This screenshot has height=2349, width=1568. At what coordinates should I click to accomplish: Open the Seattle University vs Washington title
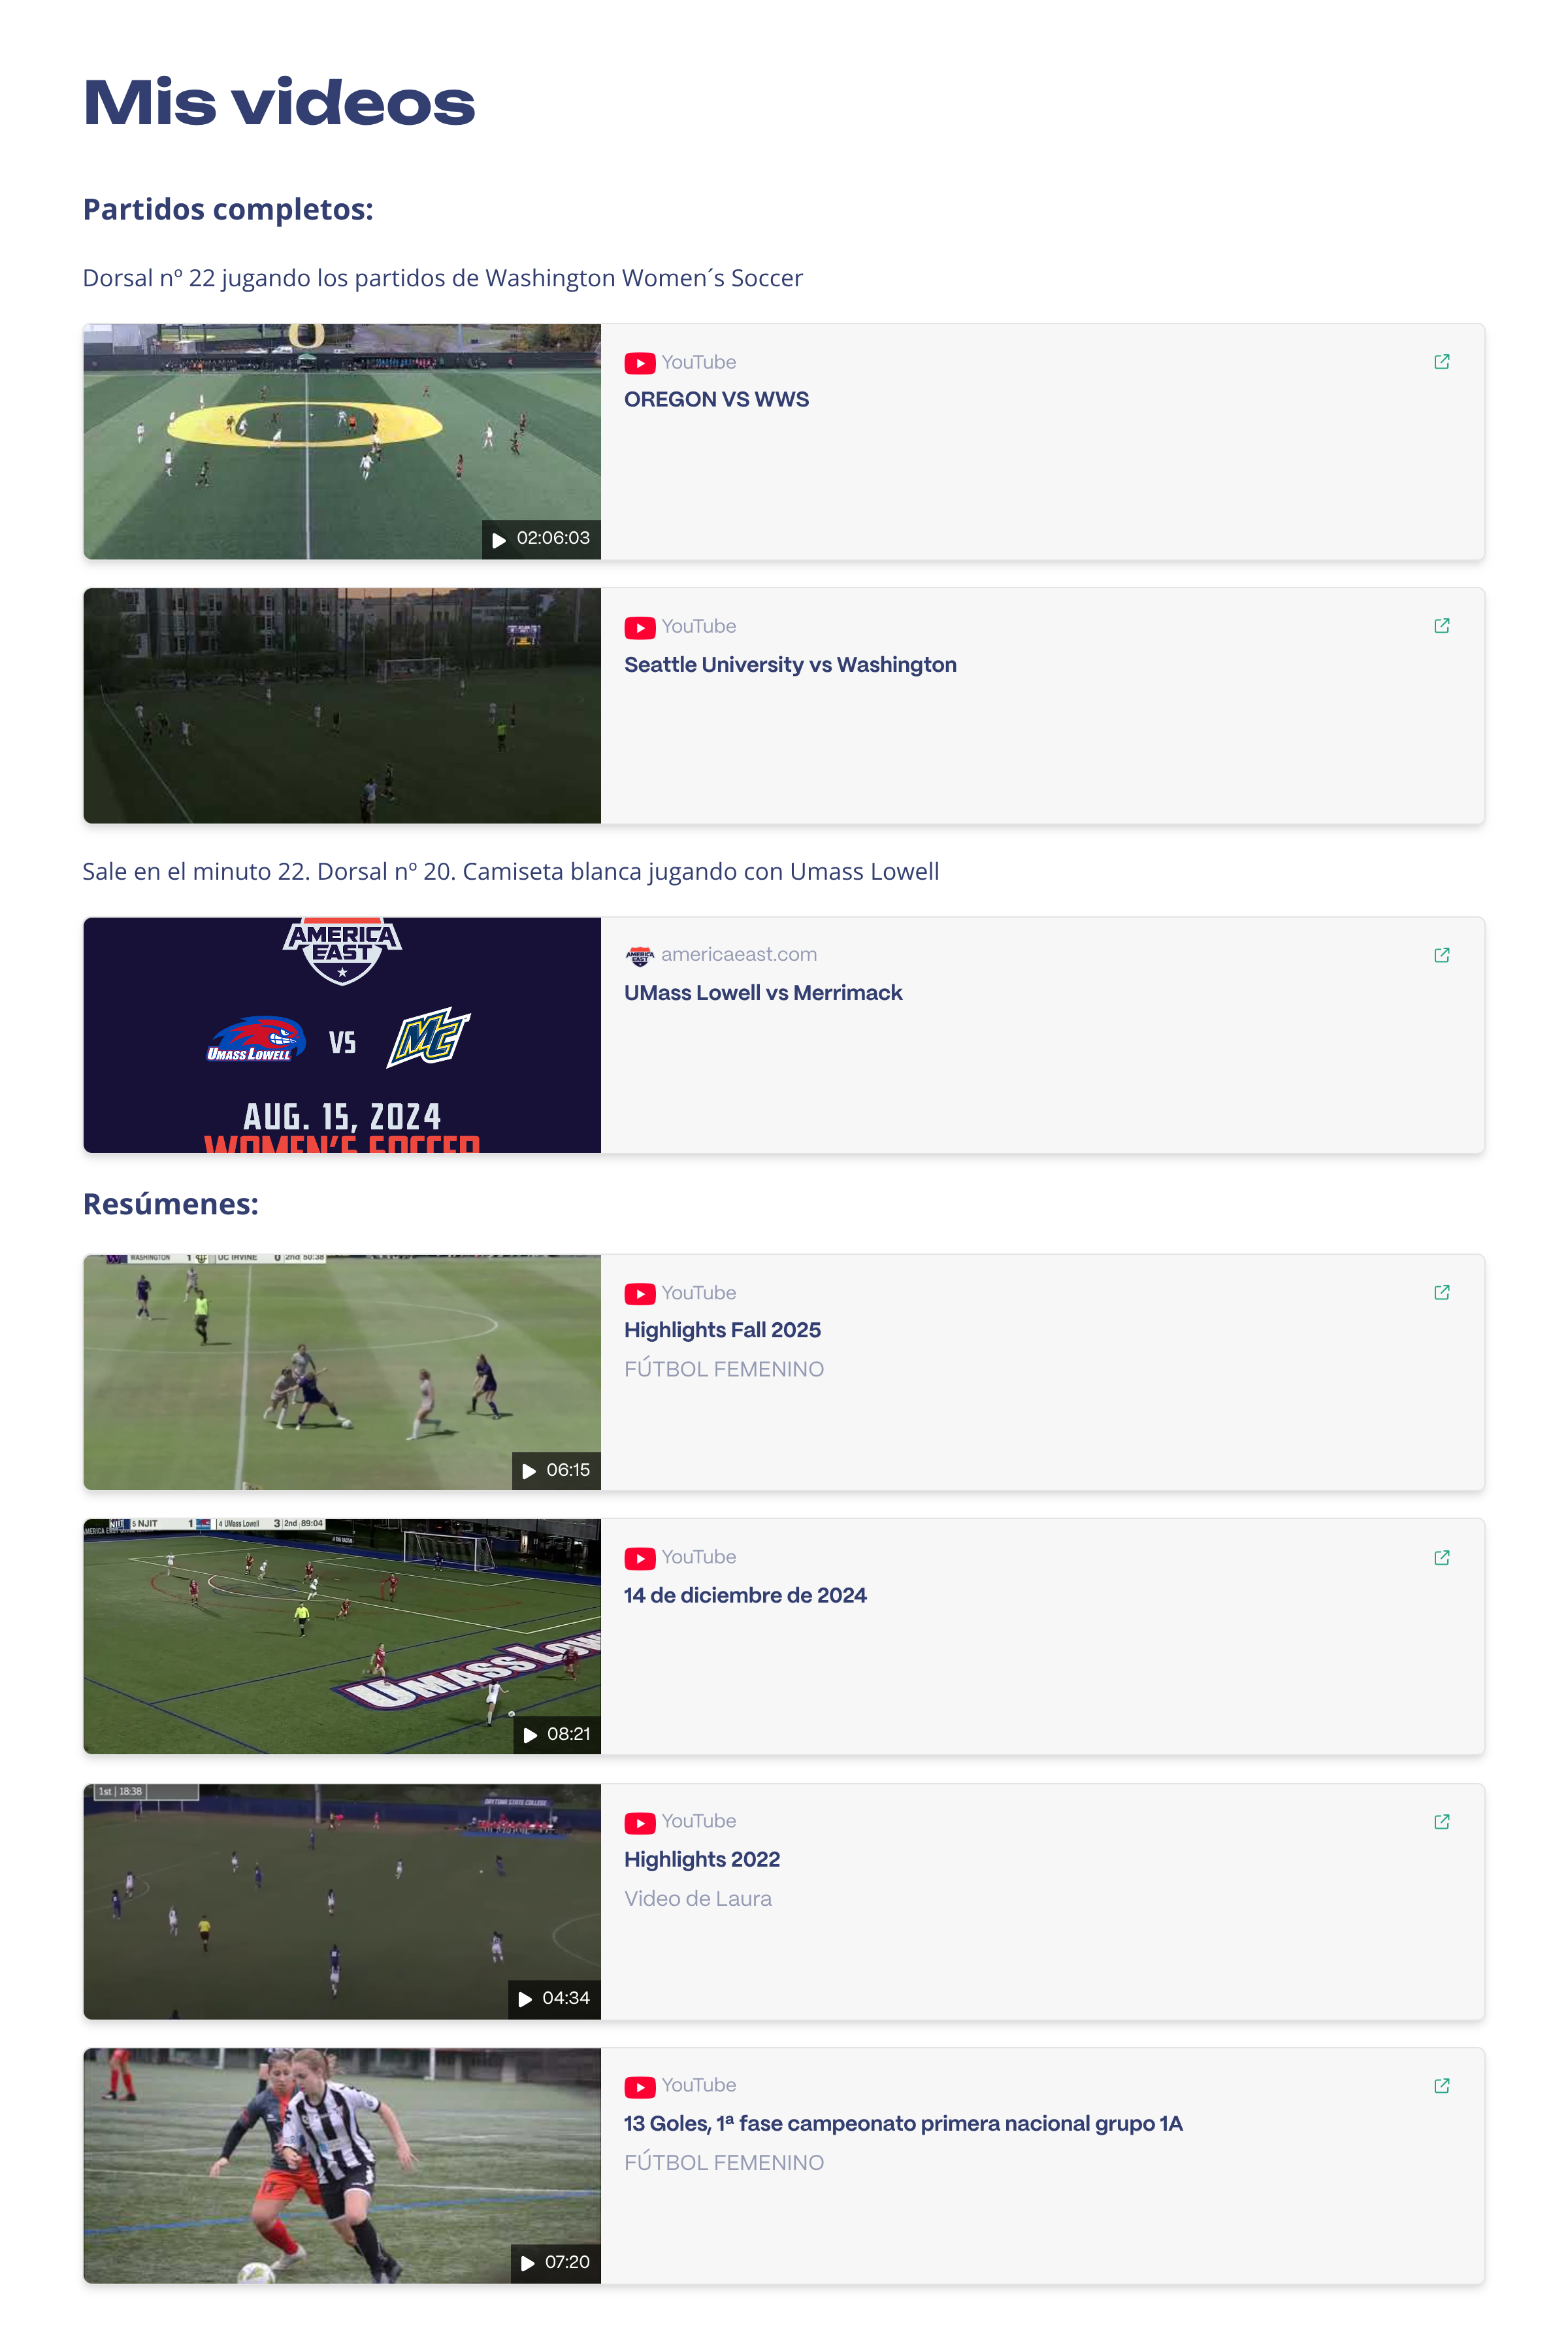click(x=790, y=664)
